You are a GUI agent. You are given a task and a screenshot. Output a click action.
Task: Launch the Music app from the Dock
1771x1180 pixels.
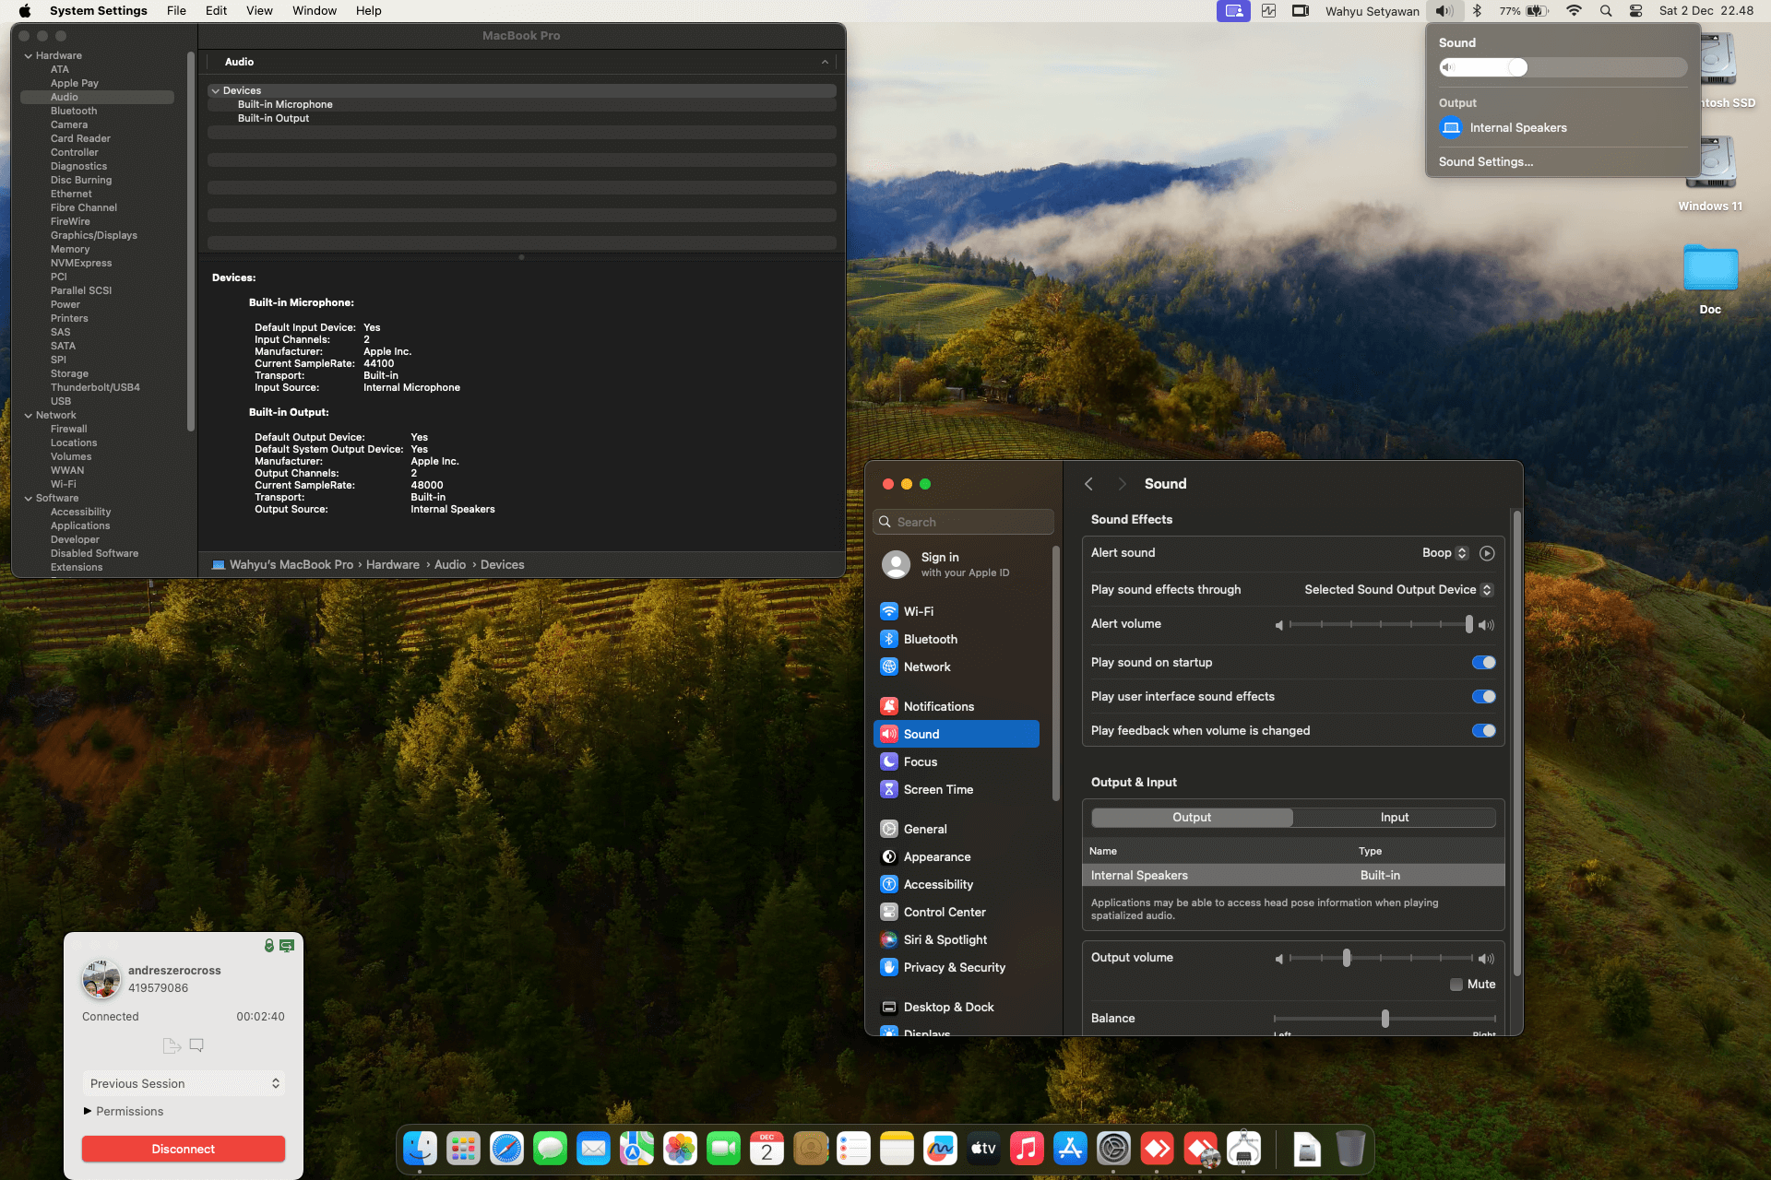coord(1027,1149)
